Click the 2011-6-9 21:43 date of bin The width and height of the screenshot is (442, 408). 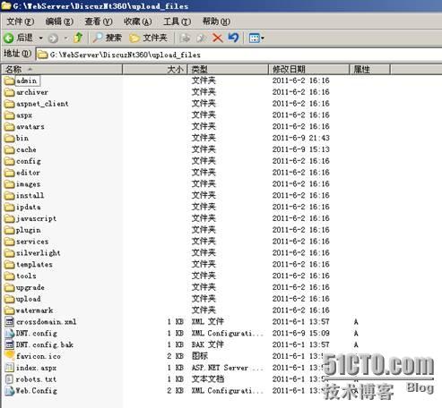[x=301, y=138]
